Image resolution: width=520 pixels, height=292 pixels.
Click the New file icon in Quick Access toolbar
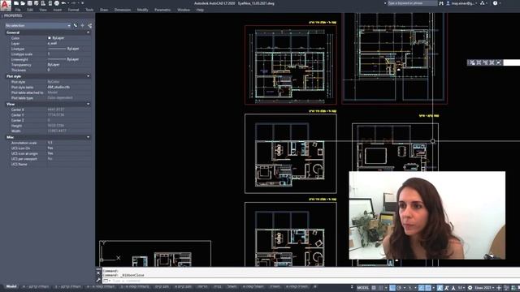click(16, 3)
